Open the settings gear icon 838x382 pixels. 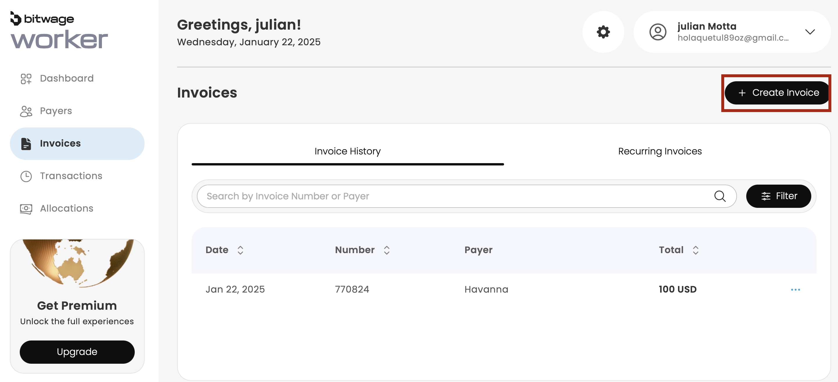point(603,32)
